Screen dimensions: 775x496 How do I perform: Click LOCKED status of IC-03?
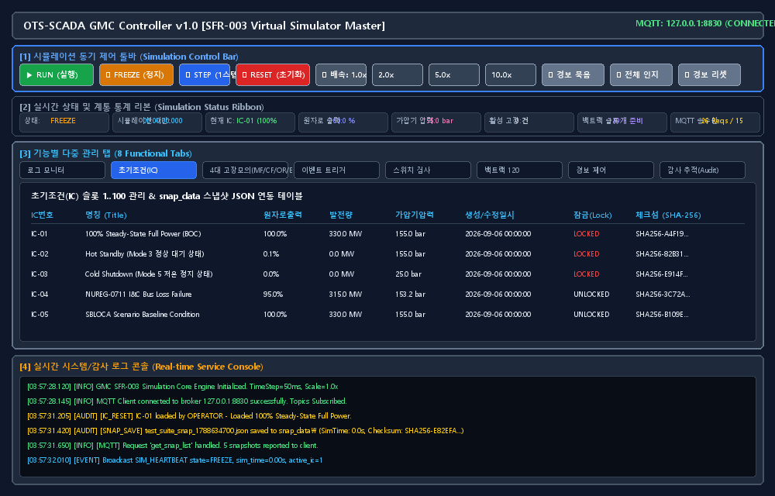[586, 274]
